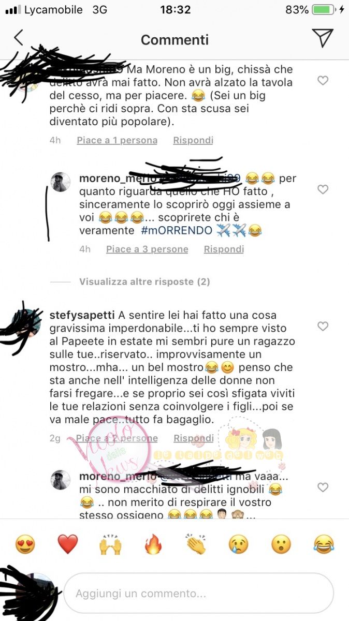The width and height of the screenshot is (349, 621).
Task: Insert the heart-eyes emoji reaction
Action: (25, 544)
